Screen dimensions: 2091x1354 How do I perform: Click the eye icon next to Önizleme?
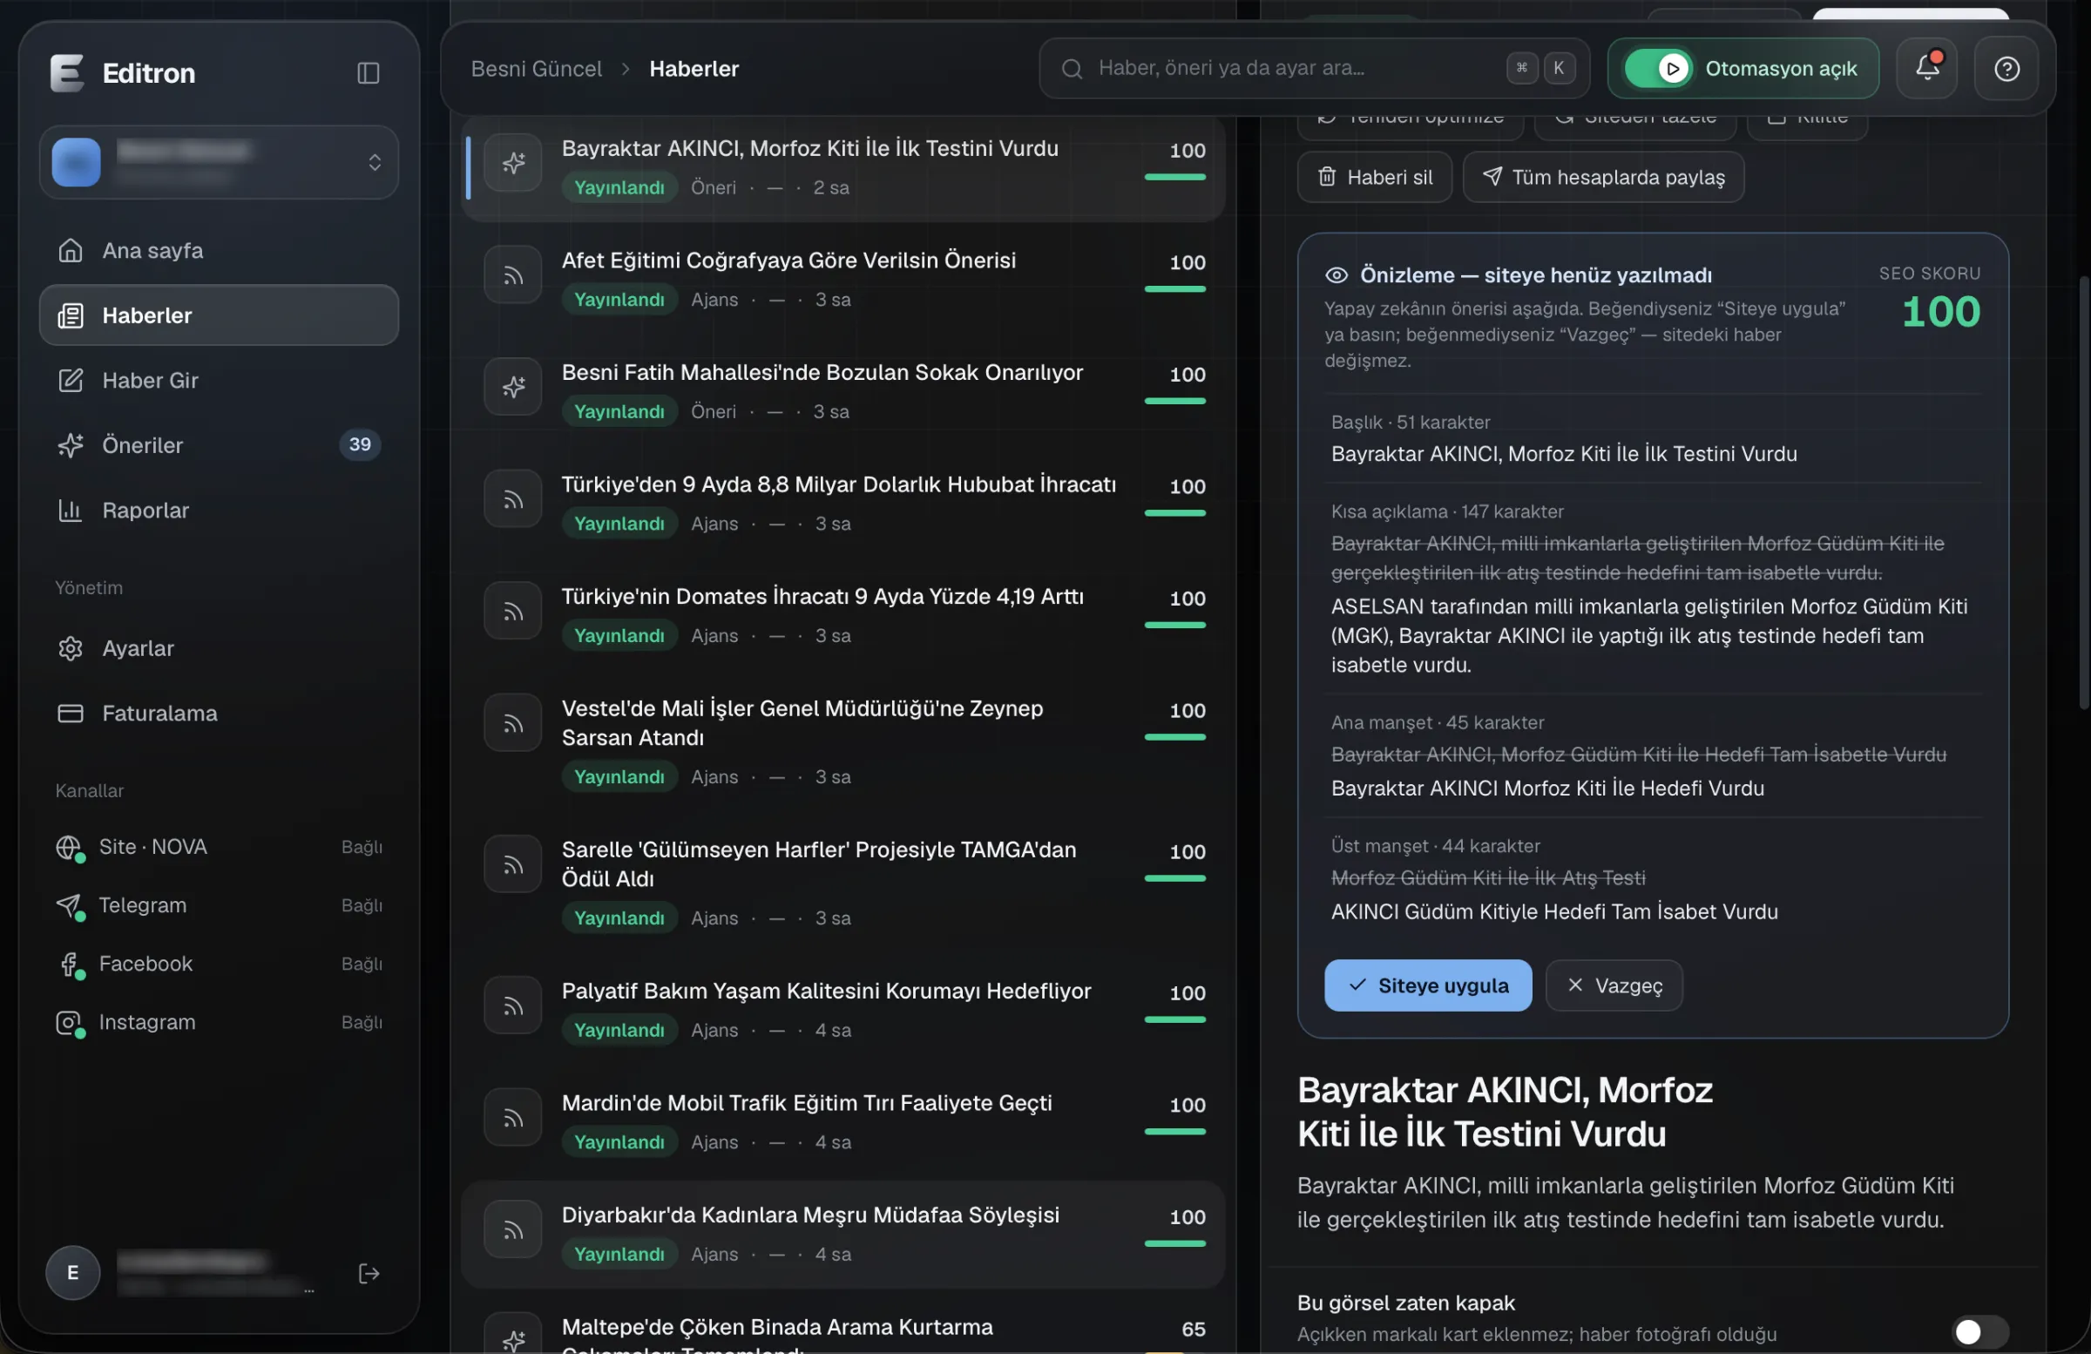[1336, 275]
